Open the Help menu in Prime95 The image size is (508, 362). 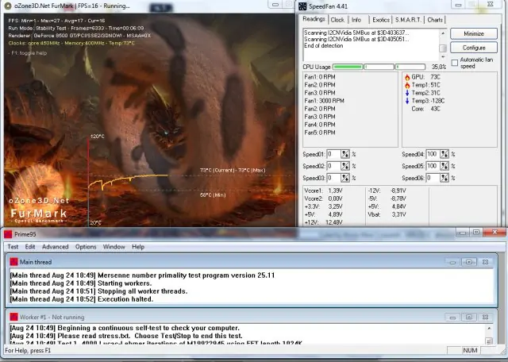coord(138,247)
